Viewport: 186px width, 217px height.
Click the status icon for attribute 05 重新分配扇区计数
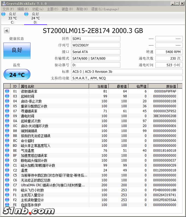coord(7,106)
